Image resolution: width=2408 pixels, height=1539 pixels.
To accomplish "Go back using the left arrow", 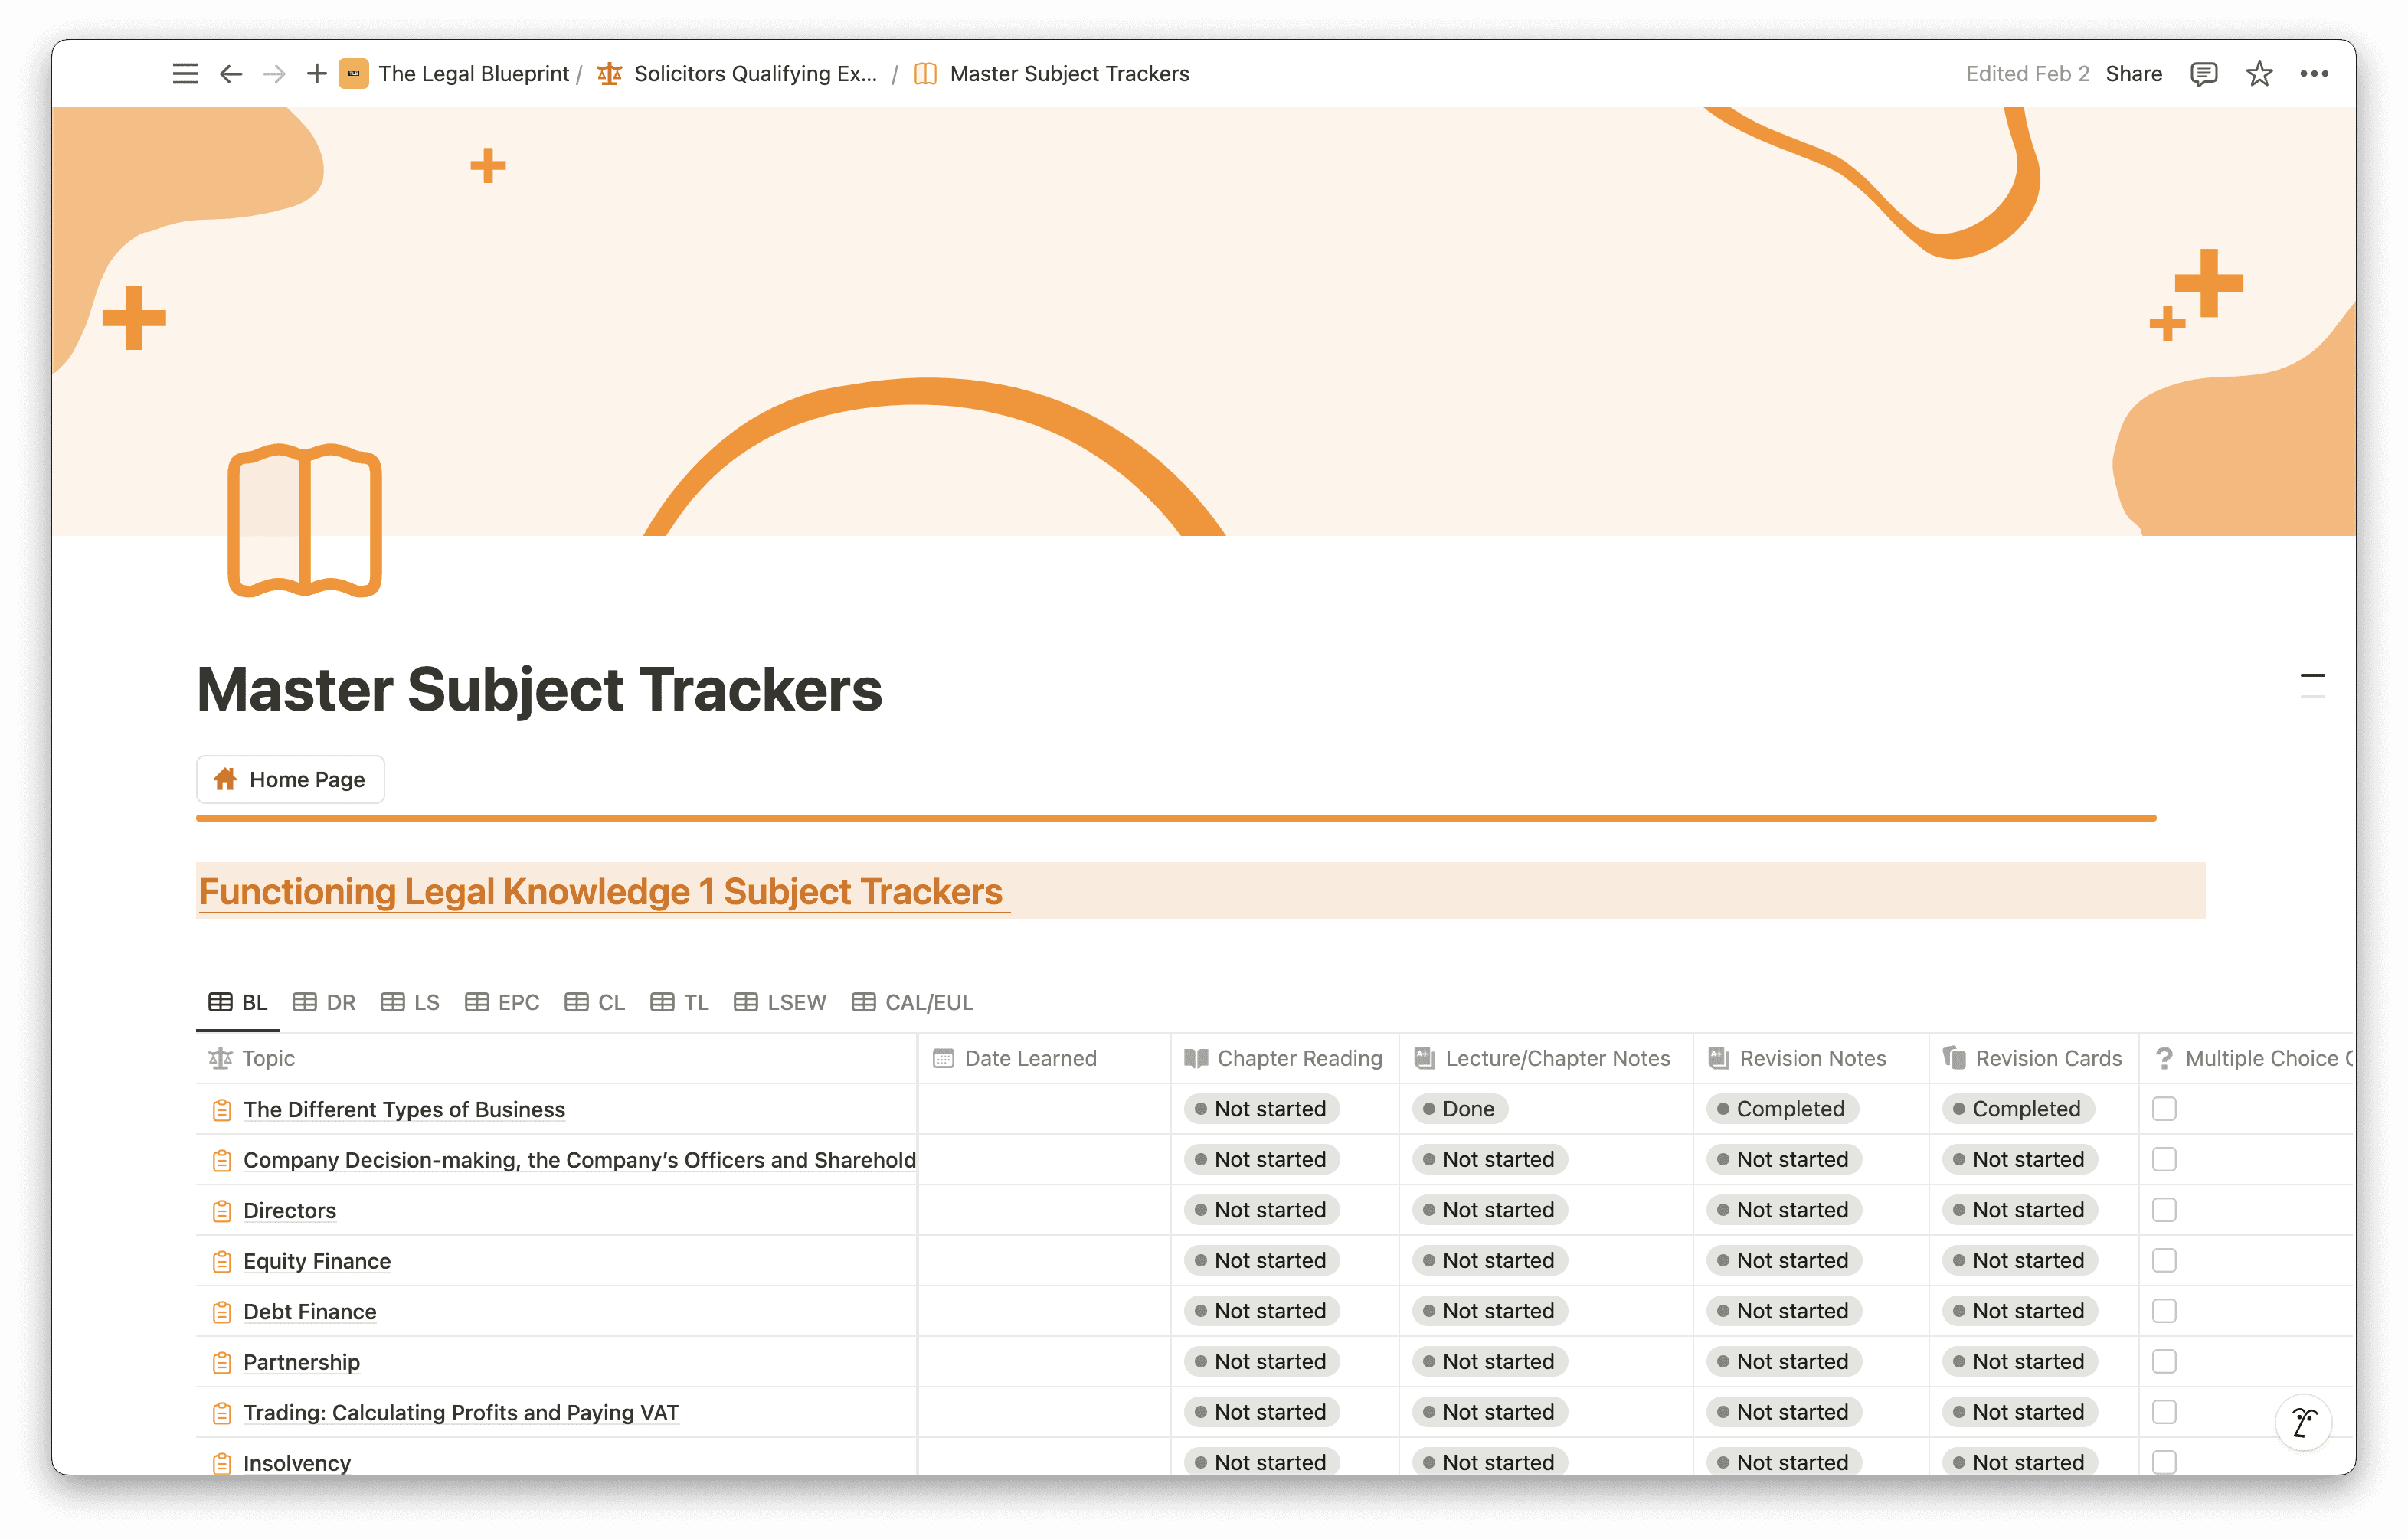I will click(x=231, y=74).
